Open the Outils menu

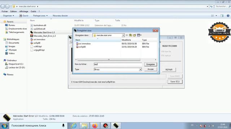point(33,11)
